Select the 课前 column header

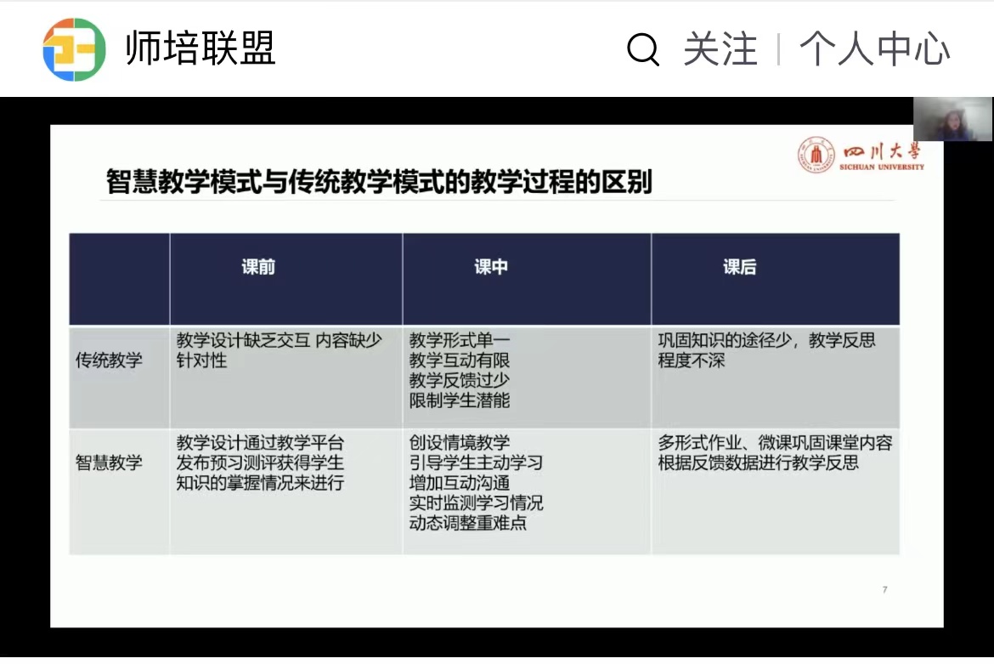pyautogui.click(x=258, y=267)
